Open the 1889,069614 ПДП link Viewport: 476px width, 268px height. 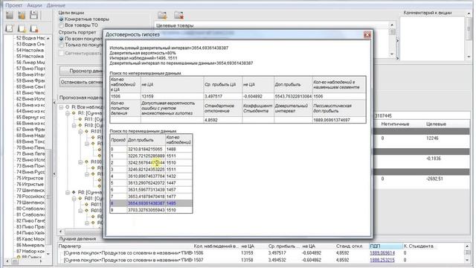382,253
